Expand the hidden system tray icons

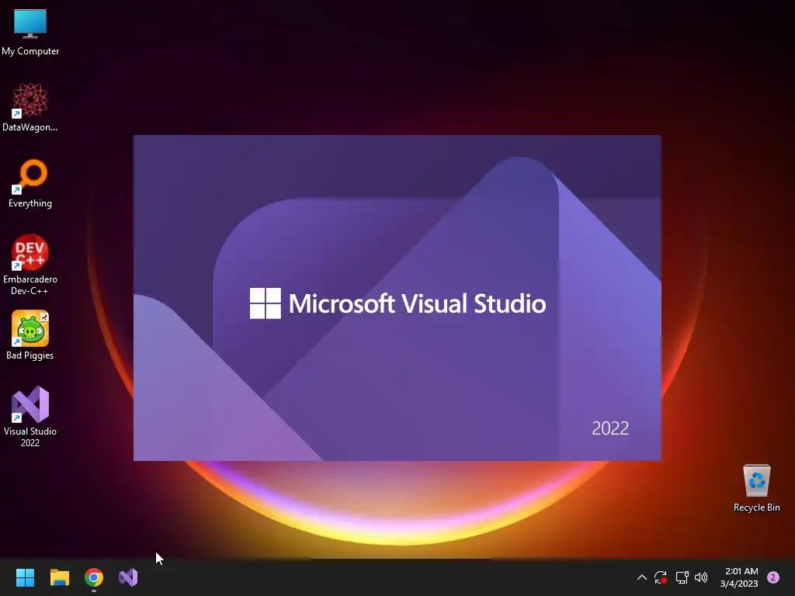pyautogui.click(x=641, y=577)
